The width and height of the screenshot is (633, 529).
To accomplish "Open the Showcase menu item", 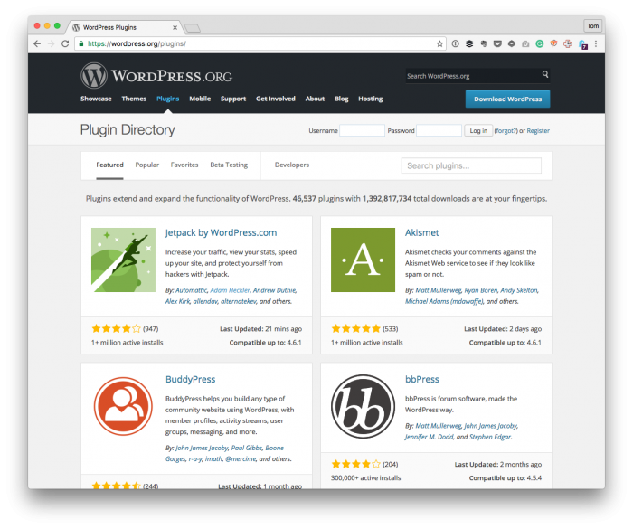I will tap(96, 99).
